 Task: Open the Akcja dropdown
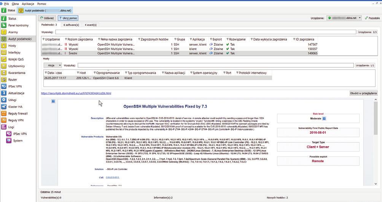click(53, 65)
